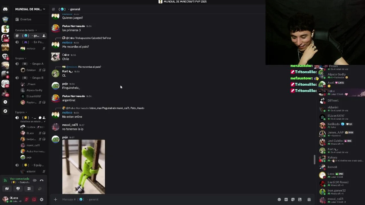Toggle the soundboard button

click(40, 188)
